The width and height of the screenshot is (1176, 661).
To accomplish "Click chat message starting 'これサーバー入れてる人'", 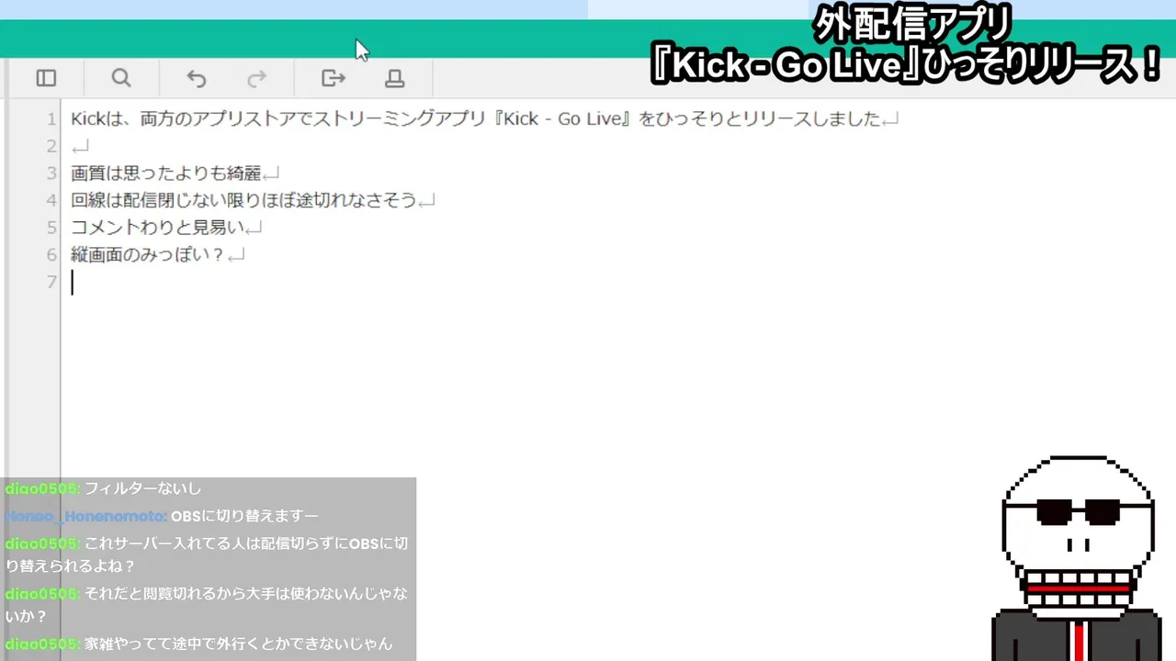I will [x=207, y=555].
